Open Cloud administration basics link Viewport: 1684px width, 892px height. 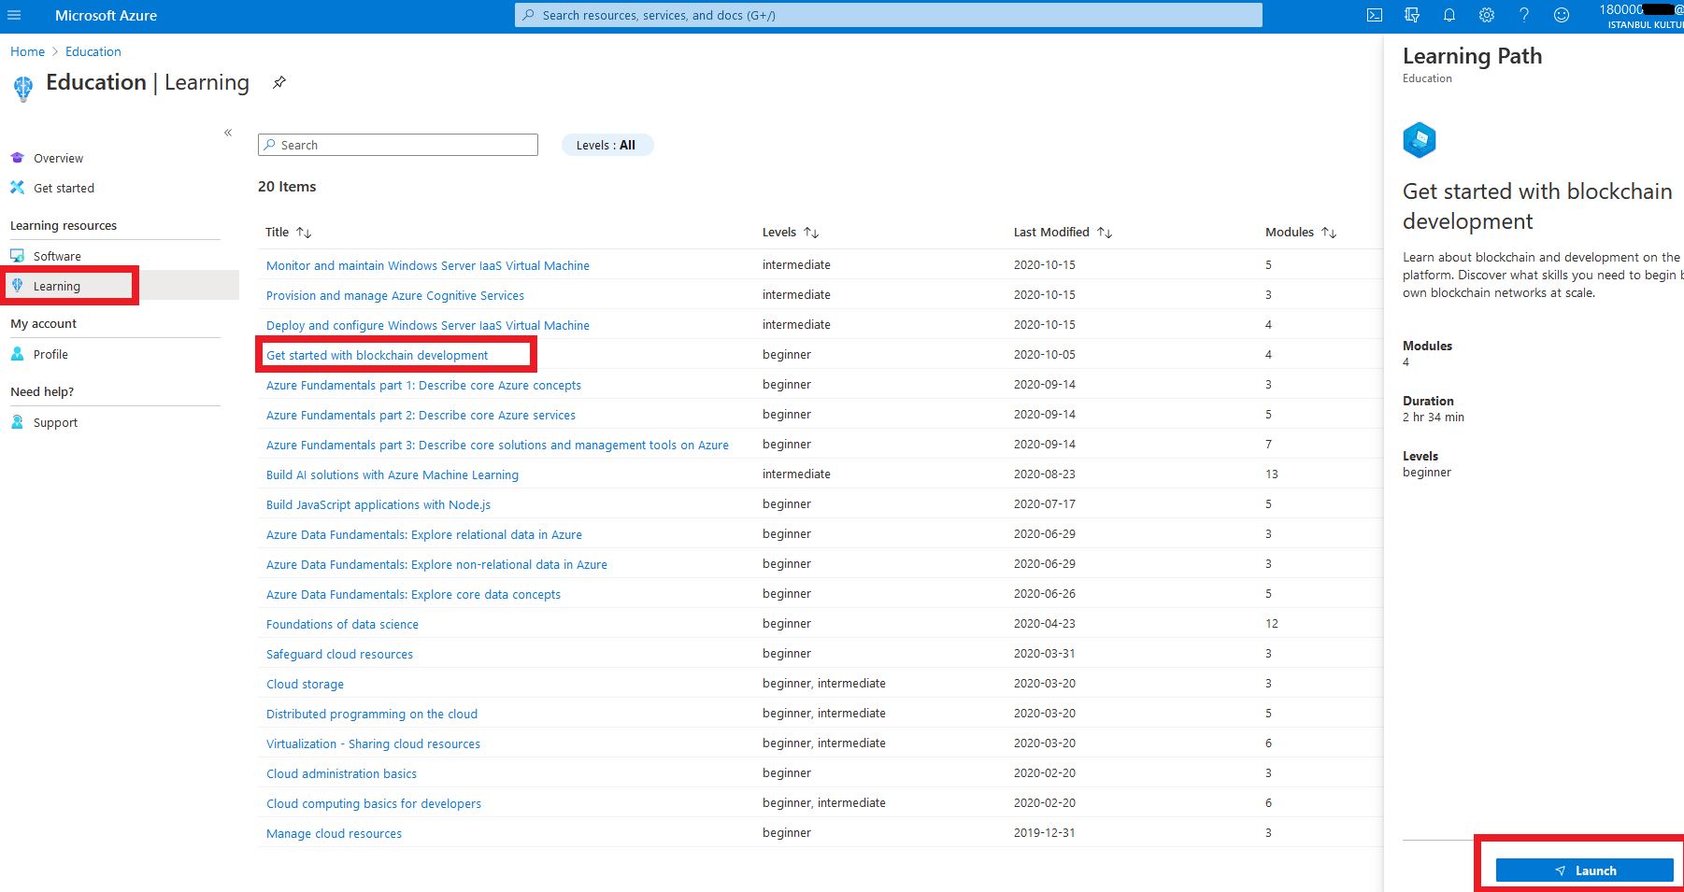point(341,773)
